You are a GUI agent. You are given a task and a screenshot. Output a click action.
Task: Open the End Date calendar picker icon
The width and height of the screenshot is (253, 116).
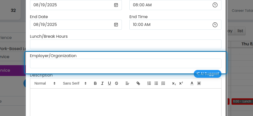(x=116, y=25)
